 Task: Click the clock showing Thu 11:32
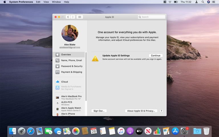pos(186,2)
